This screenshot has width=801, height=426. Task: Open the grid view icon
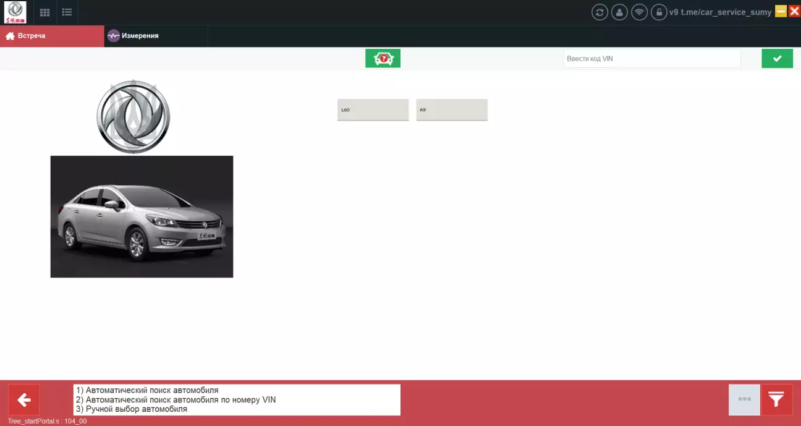tap(45, 12)
